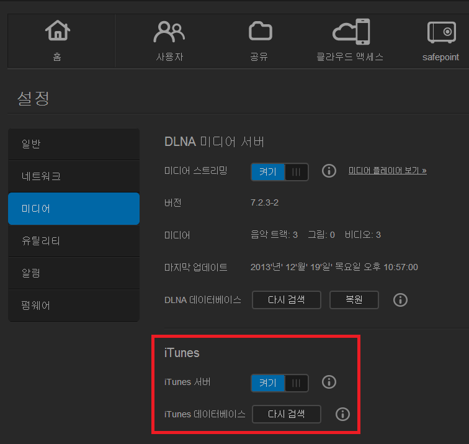Open the 알림 settings tab
Viewport: 469px width, 444px height.
(x=74, y=273)
